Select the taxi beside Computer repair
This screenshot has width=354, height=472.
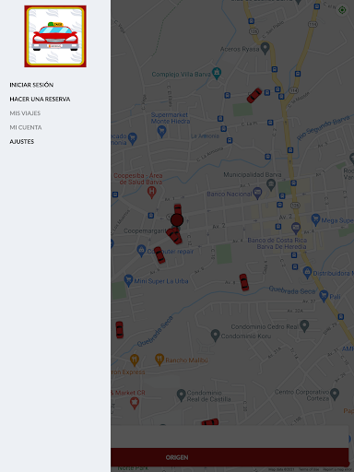(159, 255)
